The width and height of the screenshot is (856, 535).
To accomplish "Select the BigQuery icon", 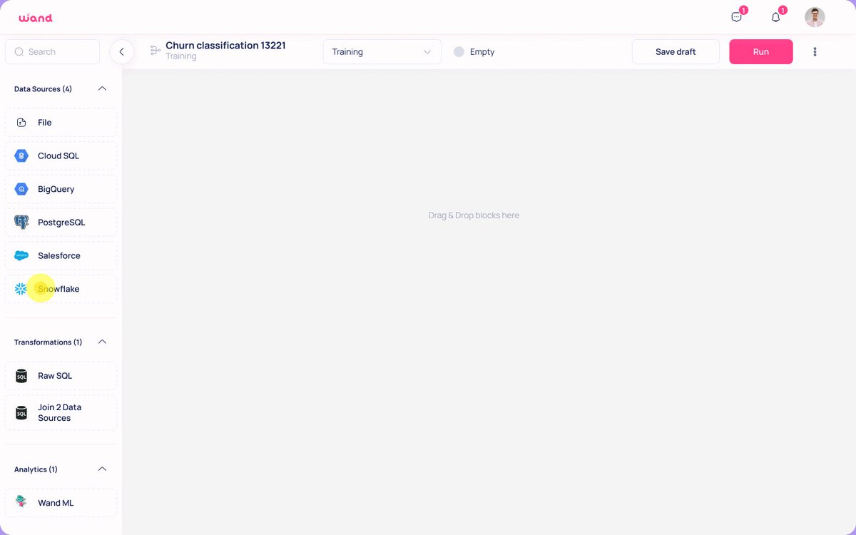I will tap(21, 189).
